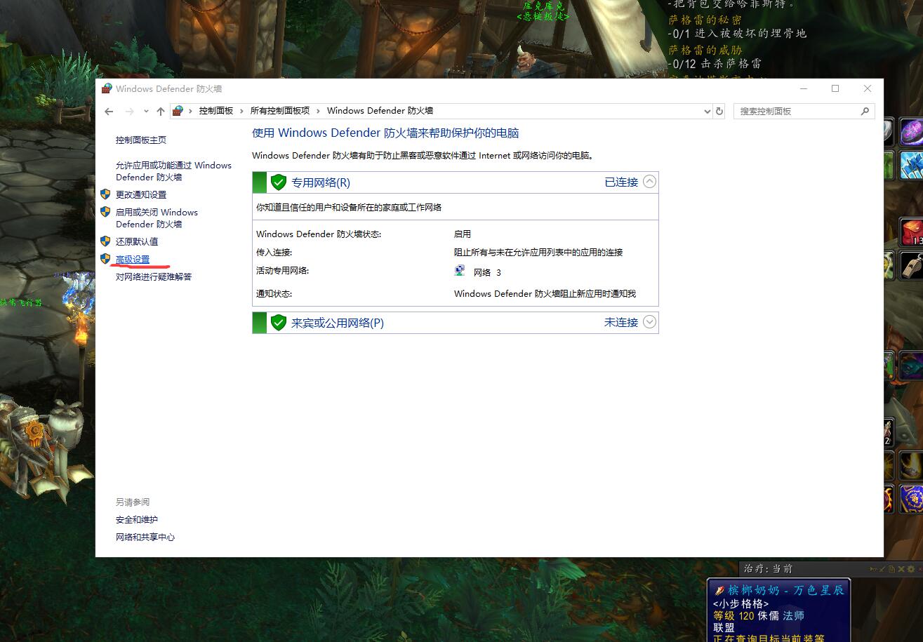Open 高级设置 advanced settings link
This screenshot has height=642, width=923.
133,260
